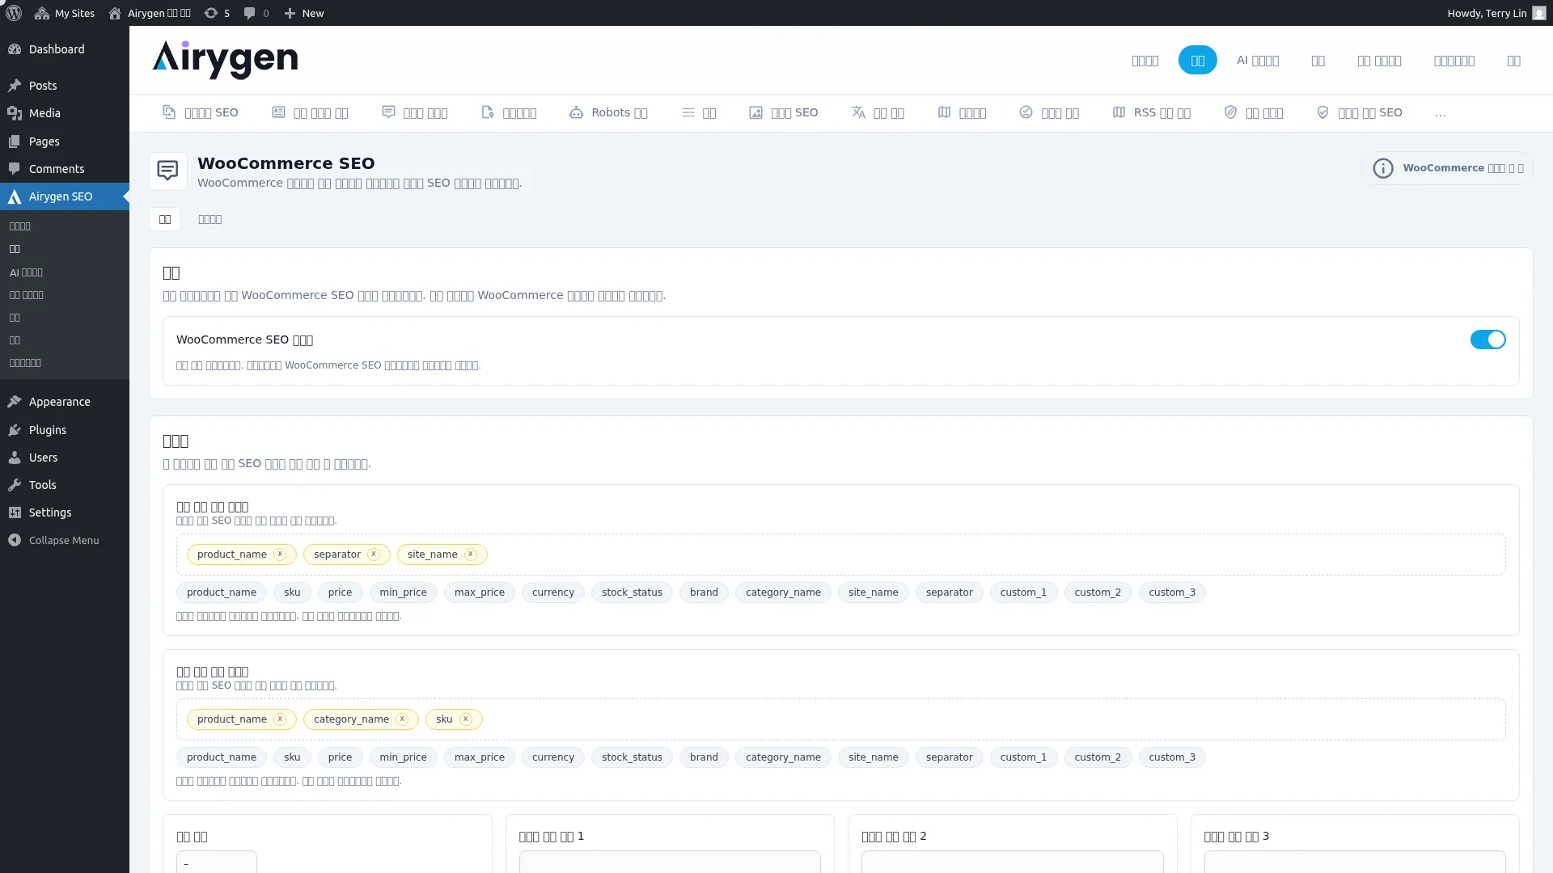Image resolution: width=1553 pixels, height=873 pixels.
Task: Open the WordPress logo menu
Action: (x=14, y=13)
